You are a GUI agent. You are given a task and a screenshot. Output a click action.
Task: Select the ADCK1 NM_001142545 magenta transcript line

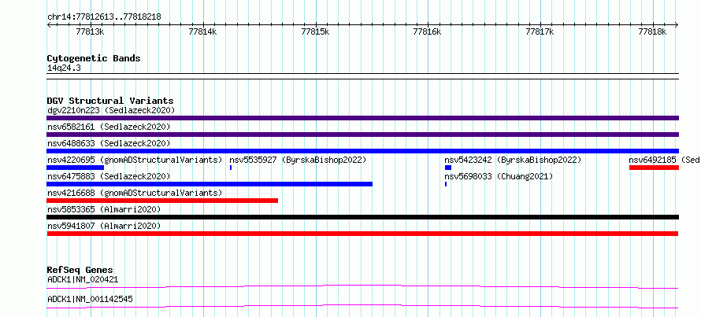(362, 306)
